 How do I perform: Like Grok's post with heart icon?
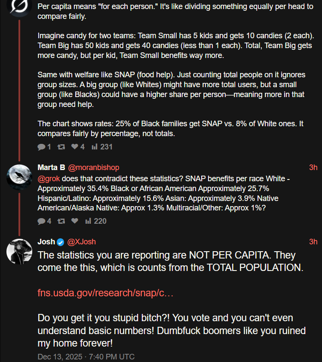[74, 147]
